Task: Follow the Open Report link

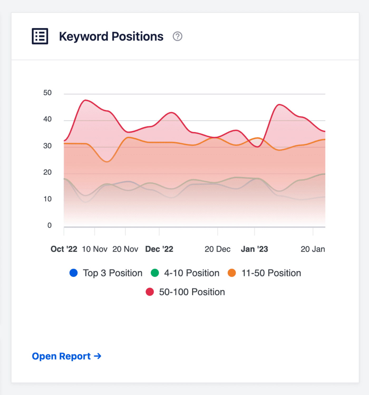Action: point(66,356)
